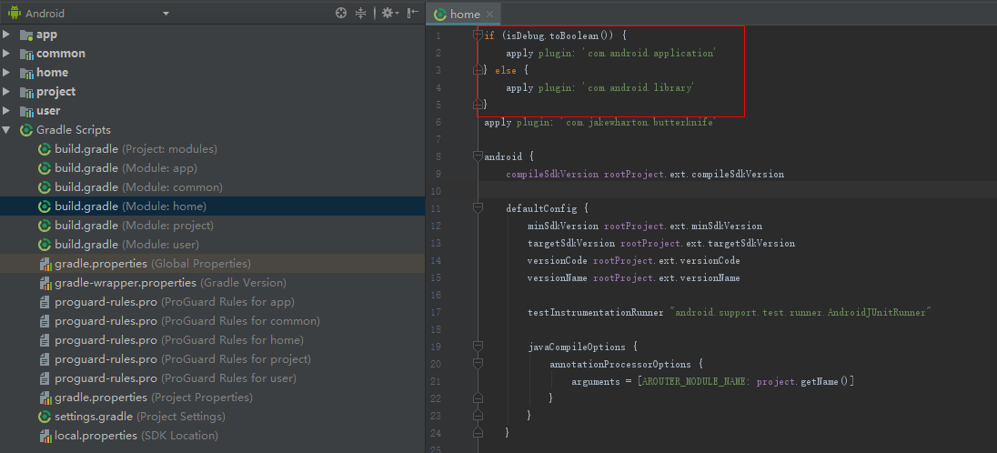Click the app module folder icon
This screenshot has width=997, height=453.
(x=26, y=35)
